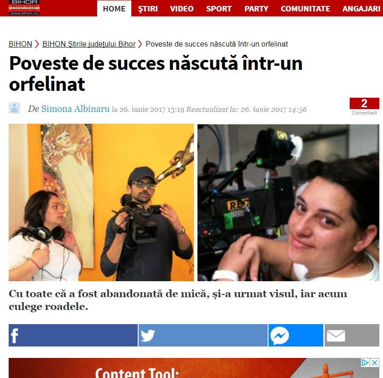Screen dimensions: 383x378
Task: Open the right photo of woman with camera
Action: click(x=288, y=202)
